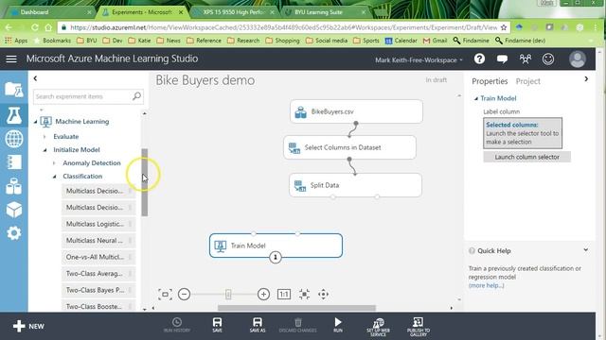Open the more help link
The height and width of the screenshot is (340, 606).
pos(486,285)
